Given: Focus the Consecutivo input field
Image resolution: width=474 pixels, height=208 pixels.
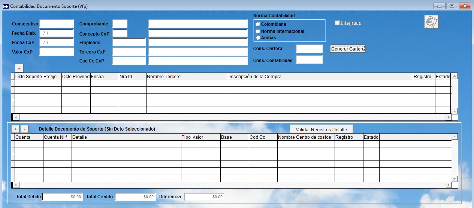Looking at the screenshot, I should pos(57,24).
